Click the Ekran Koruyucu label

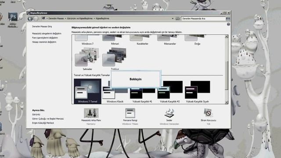(208, 120)
